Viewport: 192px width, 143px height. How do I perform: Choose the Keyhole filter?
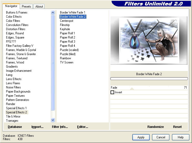(x=65, y=29)
